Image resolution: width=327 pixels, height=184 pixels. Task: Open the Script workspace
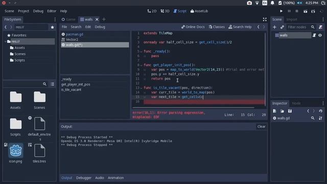pos(180,11)
